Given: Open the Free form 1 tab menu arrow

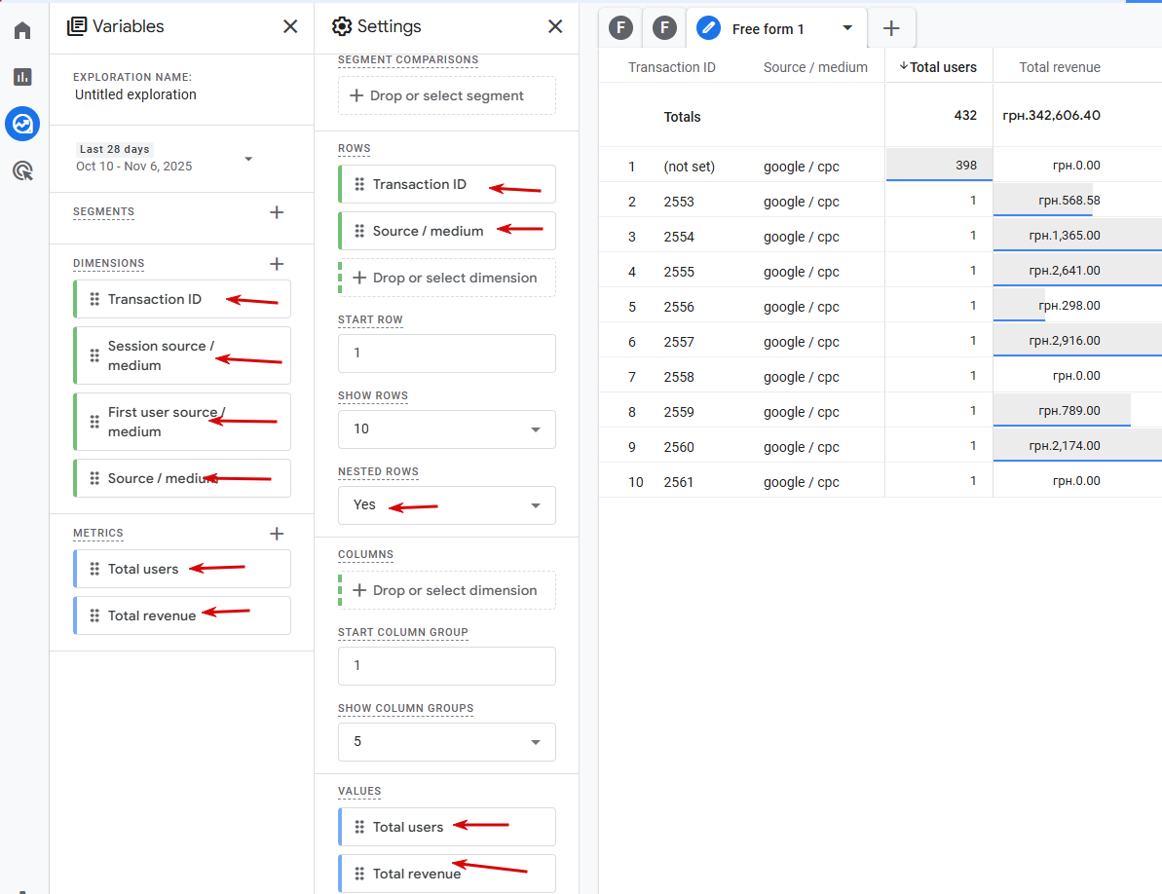Looking at the screenshot, I should (x=847, y=28).
